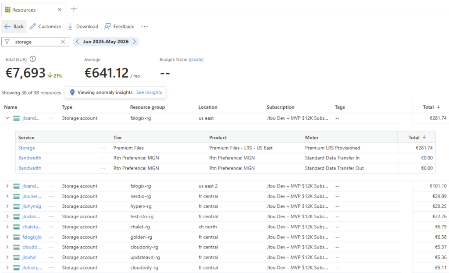
Task: Open ellipsis menu for jlotestp row
Action: tap(51, 268)
